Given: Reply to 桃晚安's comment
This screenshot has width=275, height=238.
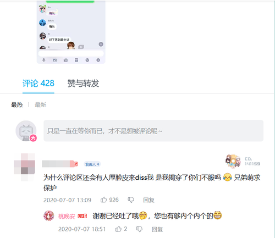Looking at the screenshot, I should coord(157,229).
